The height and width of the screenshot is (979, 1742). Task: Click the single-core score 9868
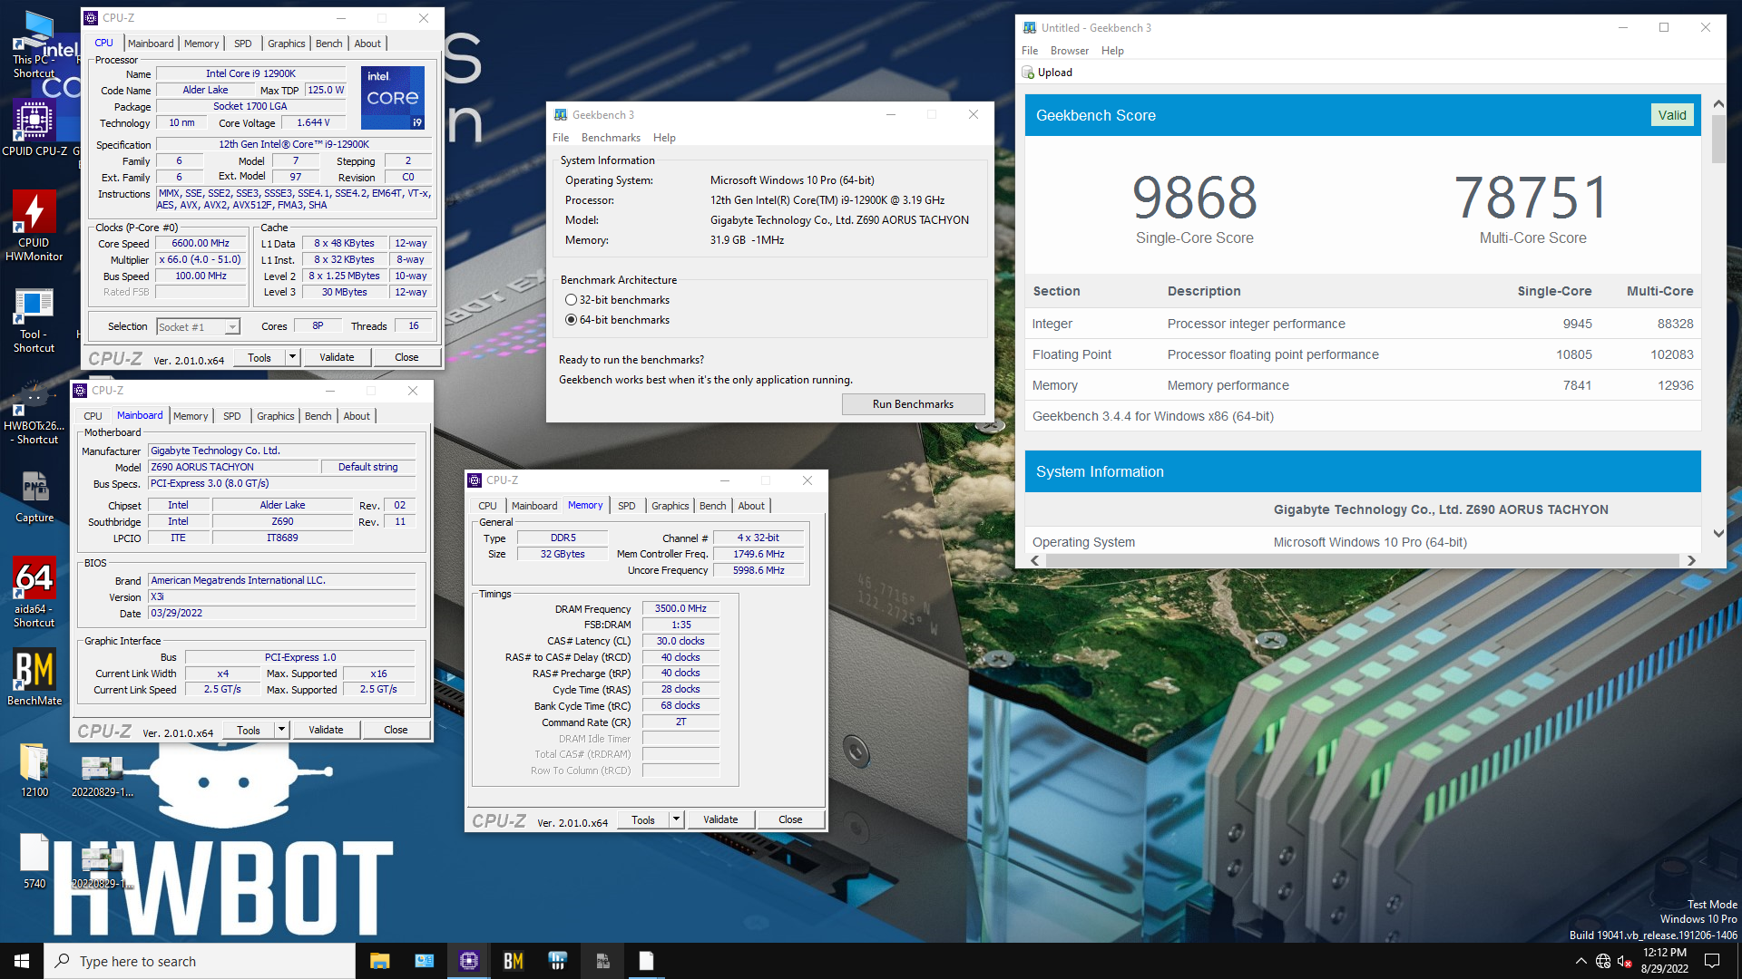point(1195,198)
